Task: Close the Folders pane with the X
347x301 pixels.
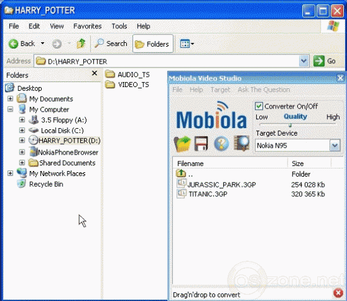Action: pos(95,73)
